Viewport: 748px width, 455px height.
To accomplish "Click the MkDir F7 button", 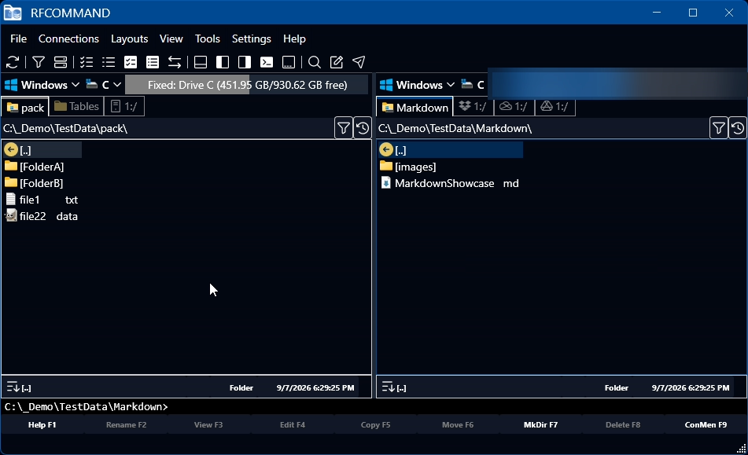I will coord(540,424).
